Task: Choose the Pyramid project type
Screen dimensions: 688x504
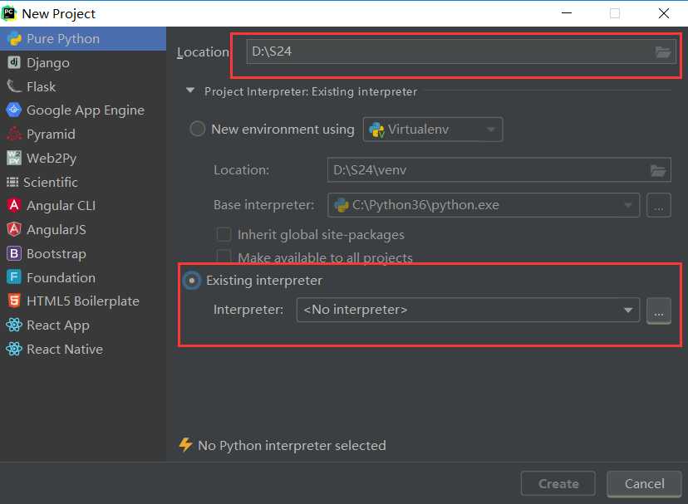Action: point(83,134)
